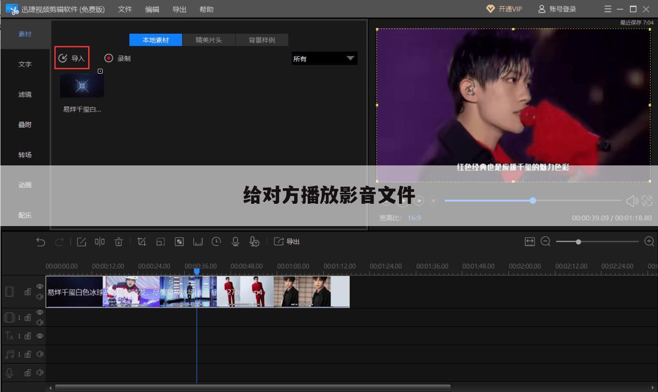This screenshot has height=392, width=658.
Task: Open the 文件 menu
Action: 125,9
